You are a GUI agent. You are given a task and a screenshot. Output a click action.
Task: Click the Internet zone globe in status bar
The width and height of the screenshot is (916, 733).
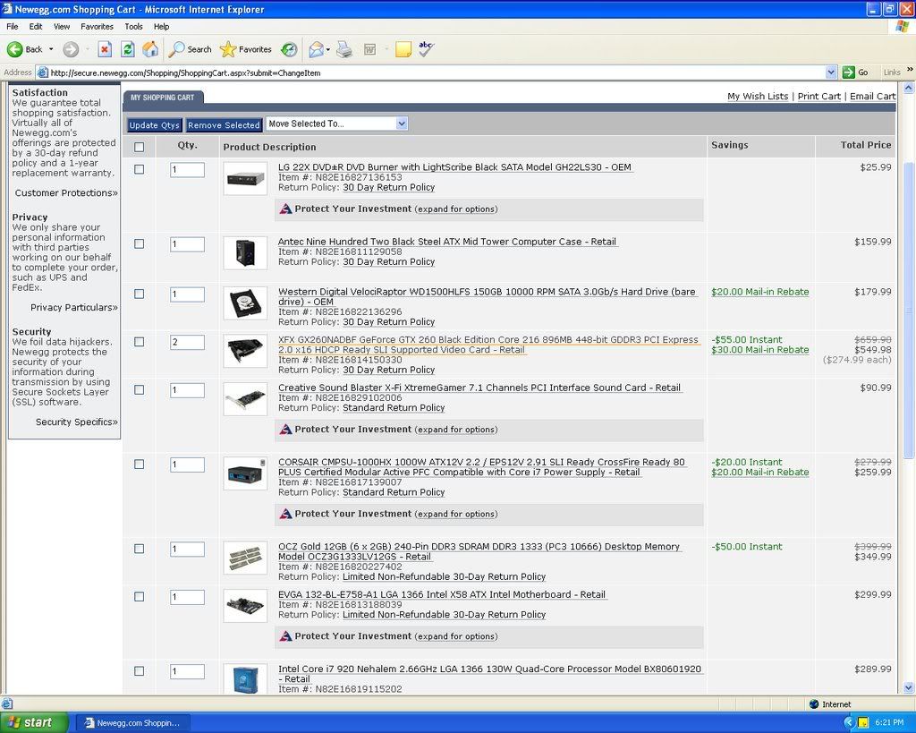tap(814, 704)
